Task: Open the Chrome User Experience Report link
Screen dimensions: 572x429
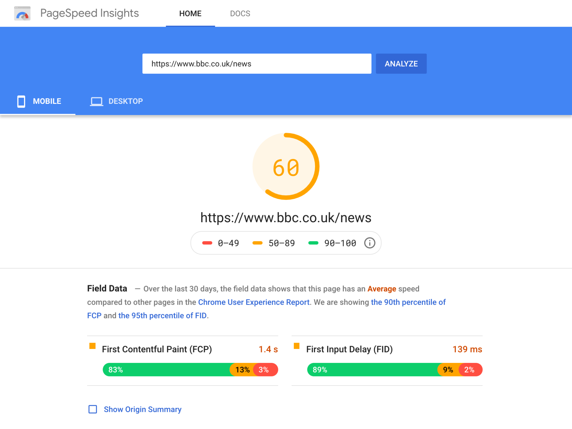Action: pos(254,302)
